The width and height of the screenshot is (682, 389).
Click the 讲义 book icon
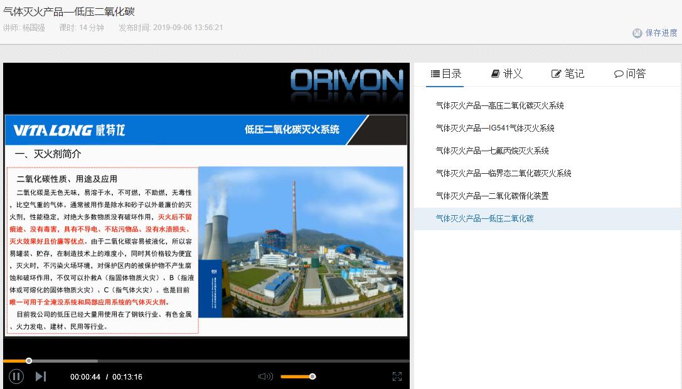click(x=494, y=73)
